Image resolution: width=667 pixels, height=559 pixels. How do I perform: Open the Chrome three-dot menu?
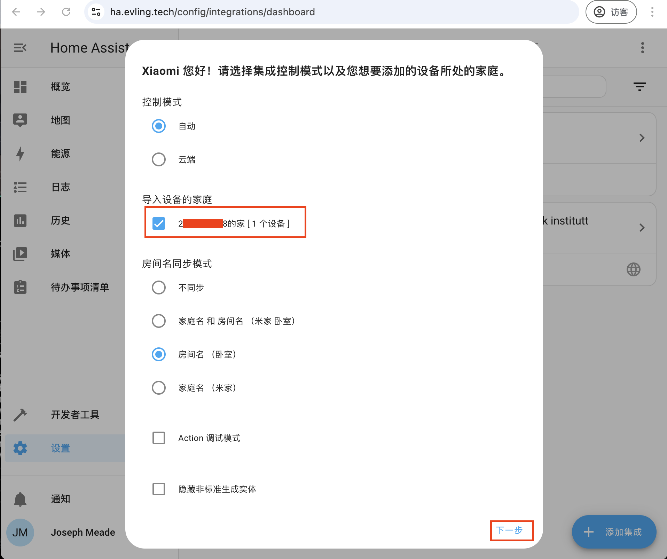[x=652, y=12]
